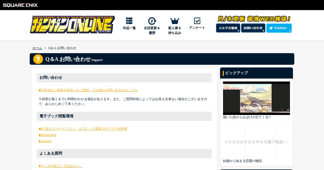Screen dimensions: 324x170
Task: Open 結婚から始まる恋愛の物語 caption
Action: [x=242, y=161]
